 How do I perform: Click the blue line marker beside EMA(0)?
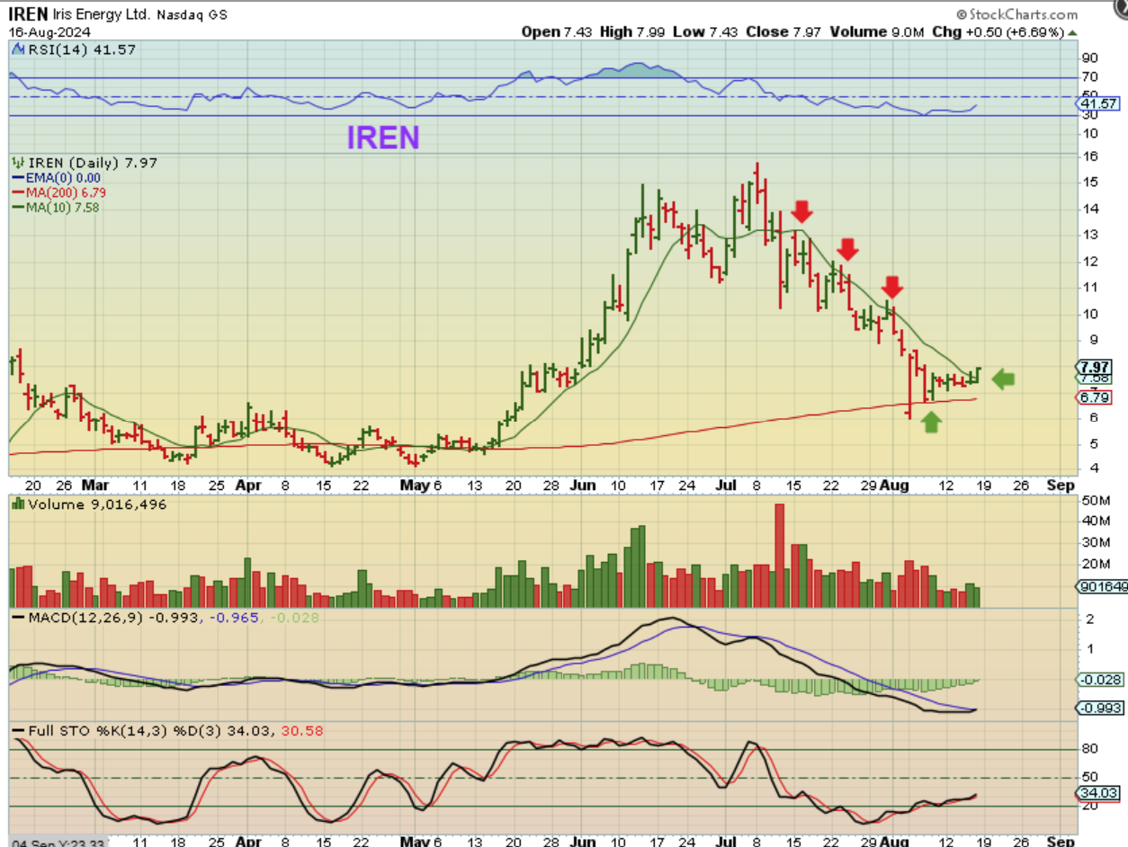pos(19,178)
